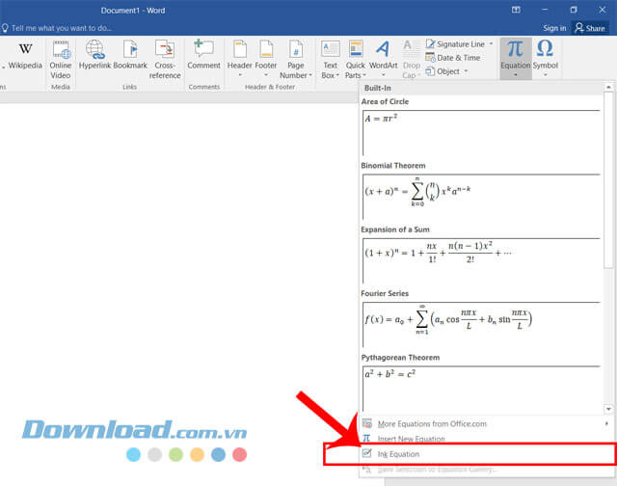The height and width of the screenshot is (486, 617).
Task: Click the Share person icon
Action: pyautogui.click(x=578, y=28)
